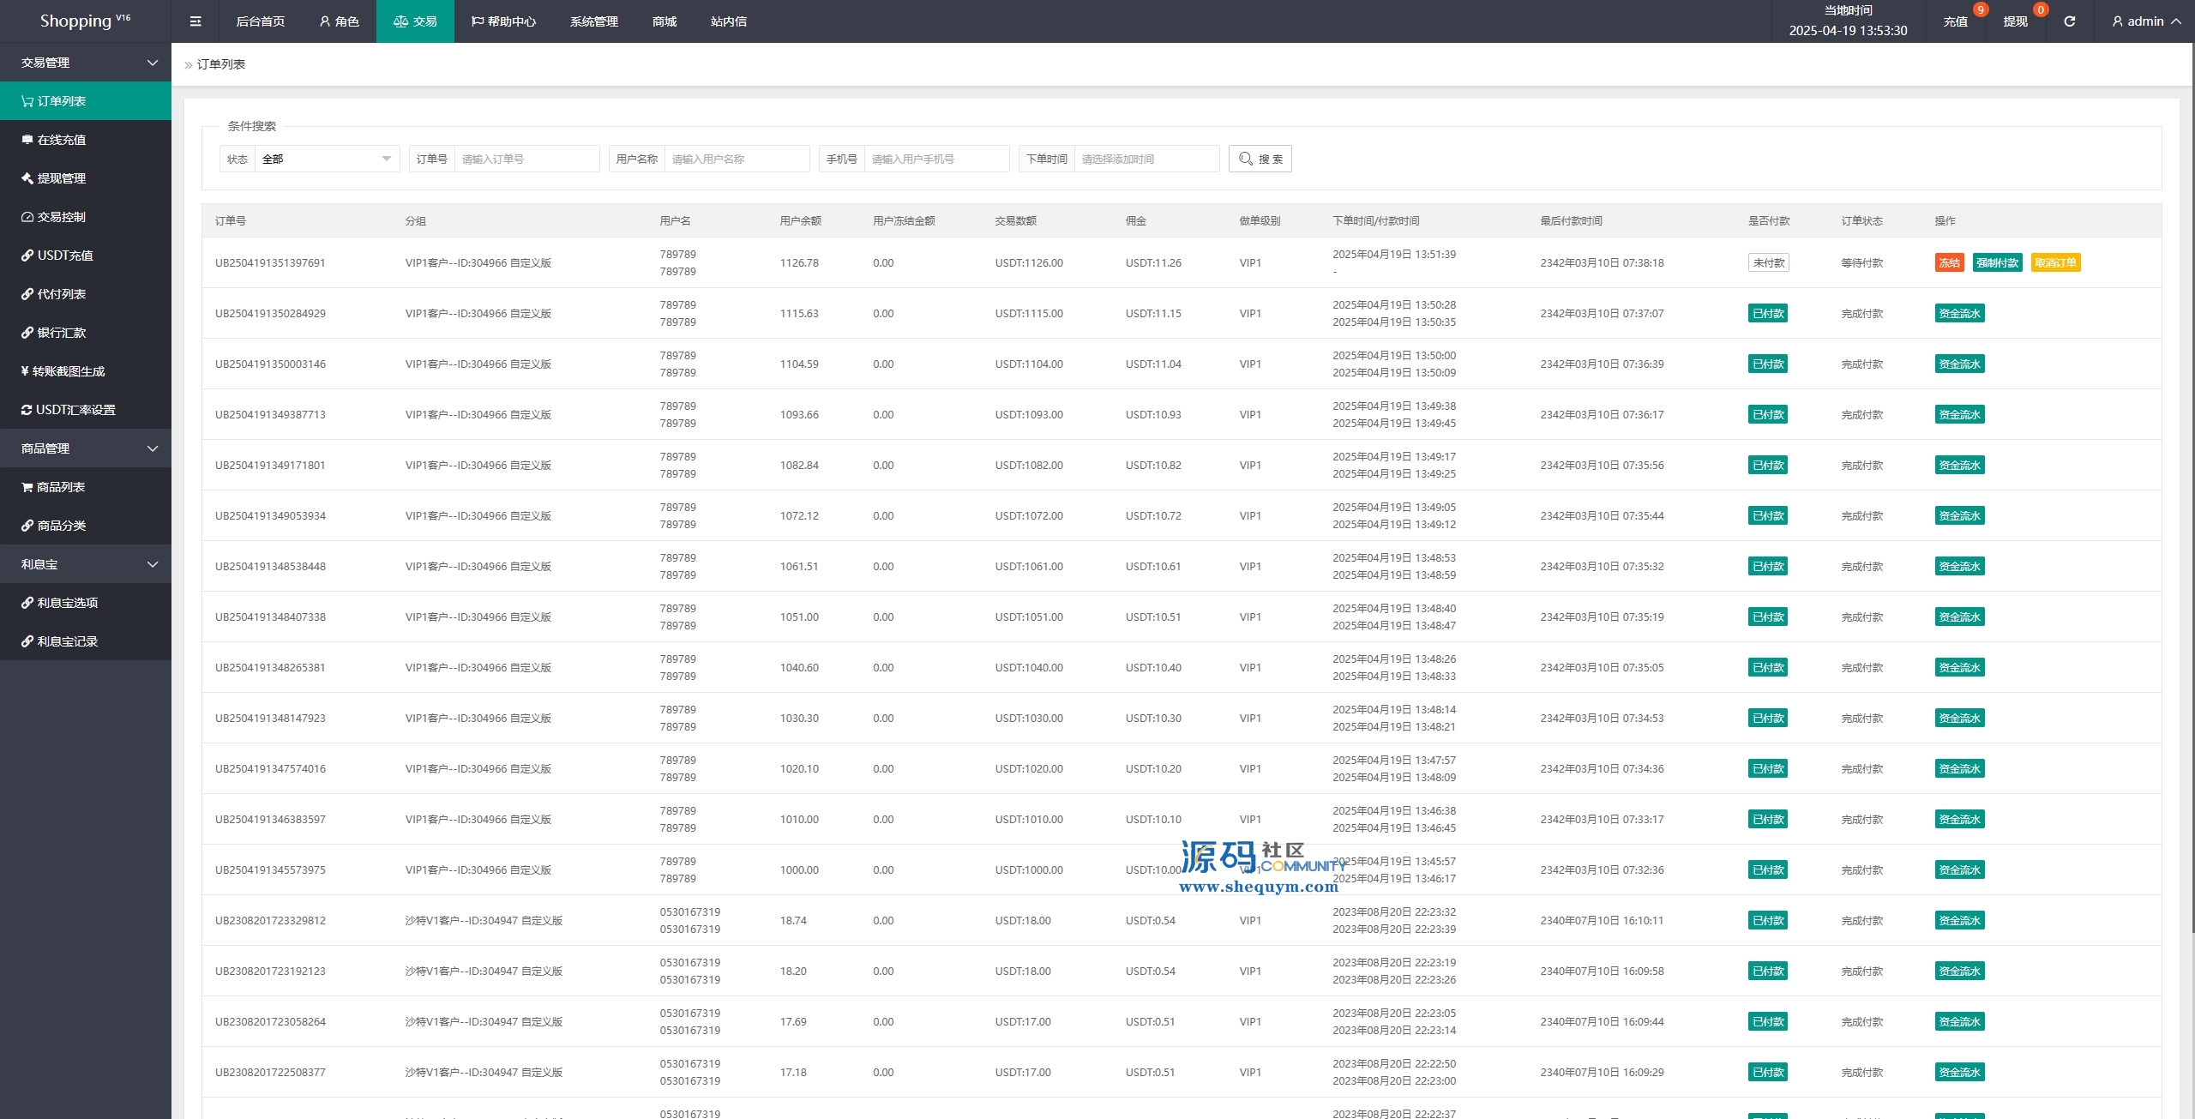Open 提现 withdrawal notifications with badge
The image size is (2195, 1119).
click(x=2015, y=21)
